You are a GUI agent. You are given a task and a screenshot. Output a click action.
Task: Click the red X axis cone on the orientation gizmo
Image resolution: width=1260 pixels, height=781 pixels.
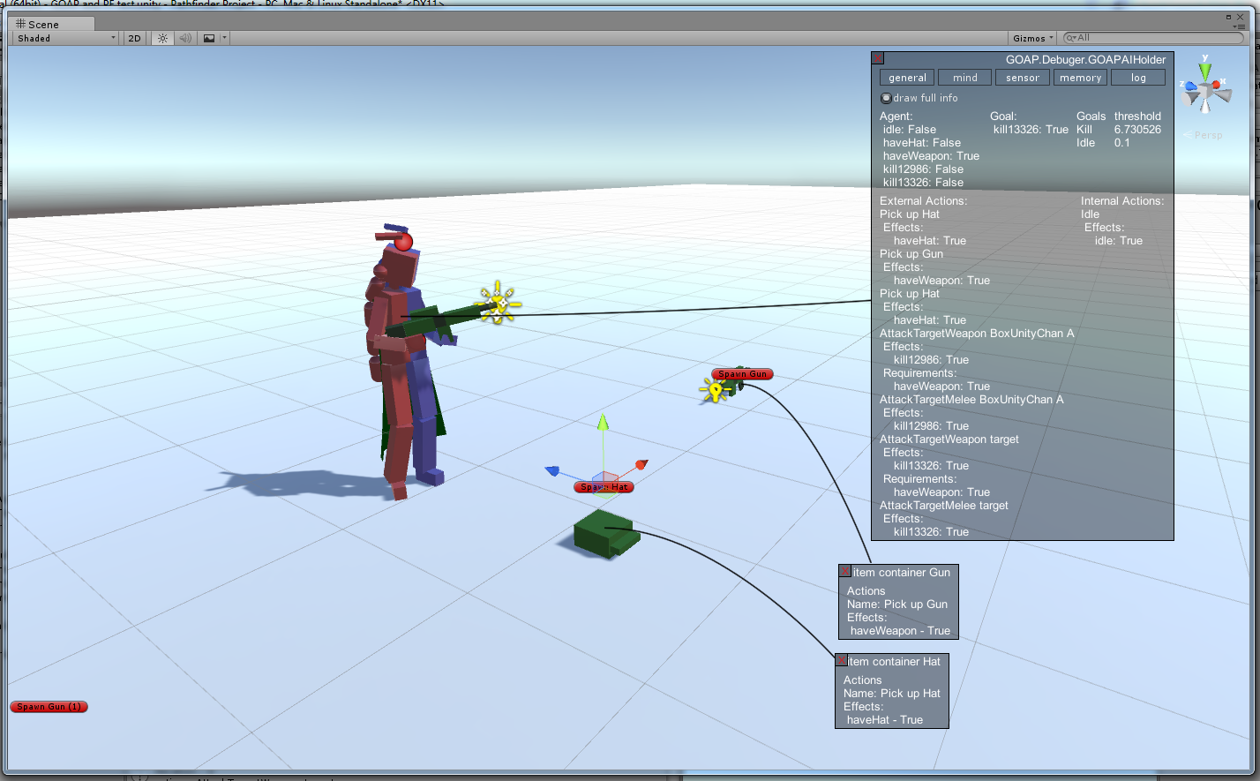(1219, 84)
